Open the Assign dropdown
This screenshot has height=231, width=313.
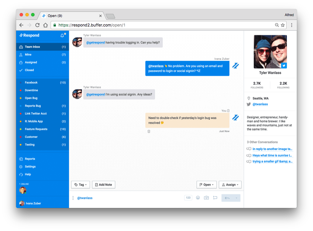coord(230,185)
